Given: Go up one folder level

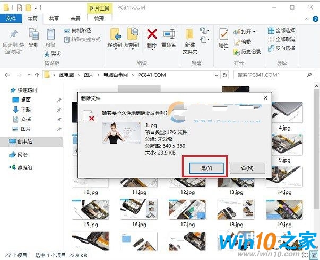Looking at the screenshot, I should 37,75.
